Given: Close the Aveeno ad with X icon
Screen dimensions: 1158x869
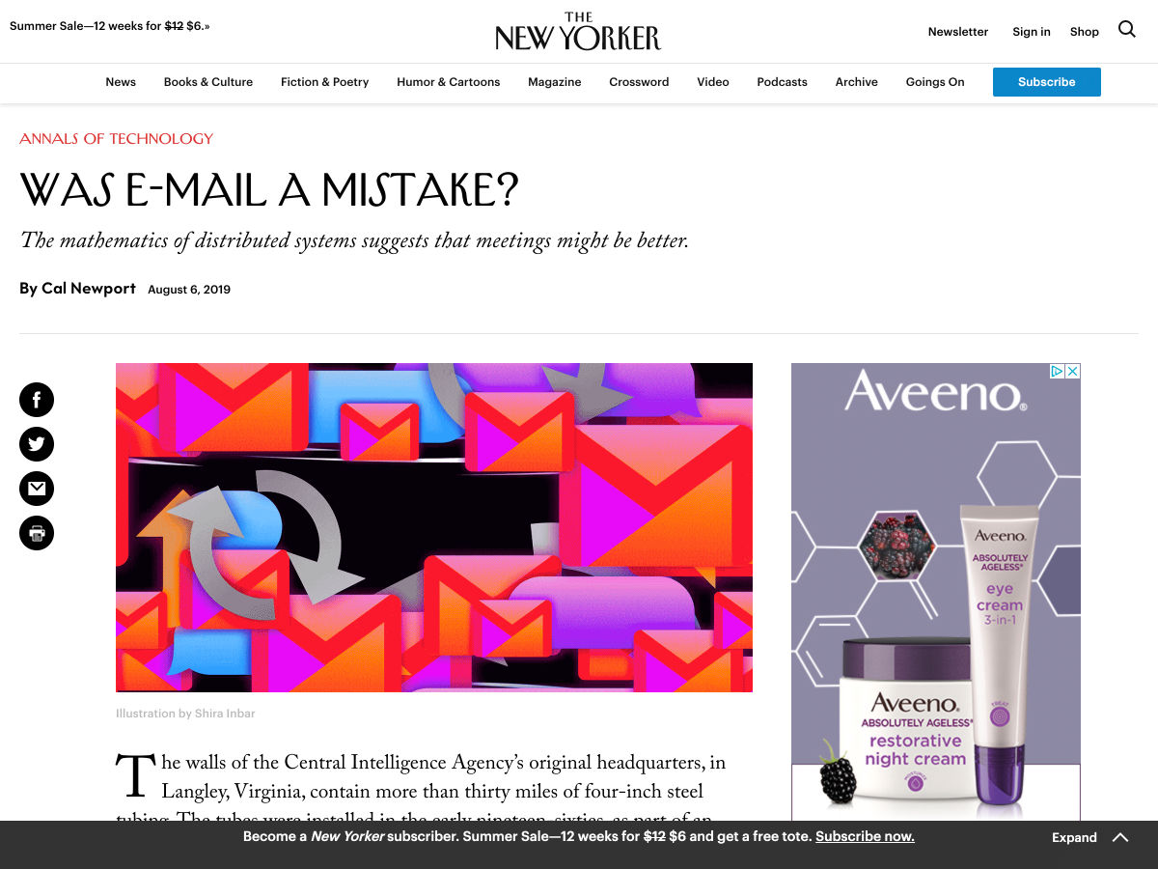Looking at the screenshot, I should [x=1072, y=371].
